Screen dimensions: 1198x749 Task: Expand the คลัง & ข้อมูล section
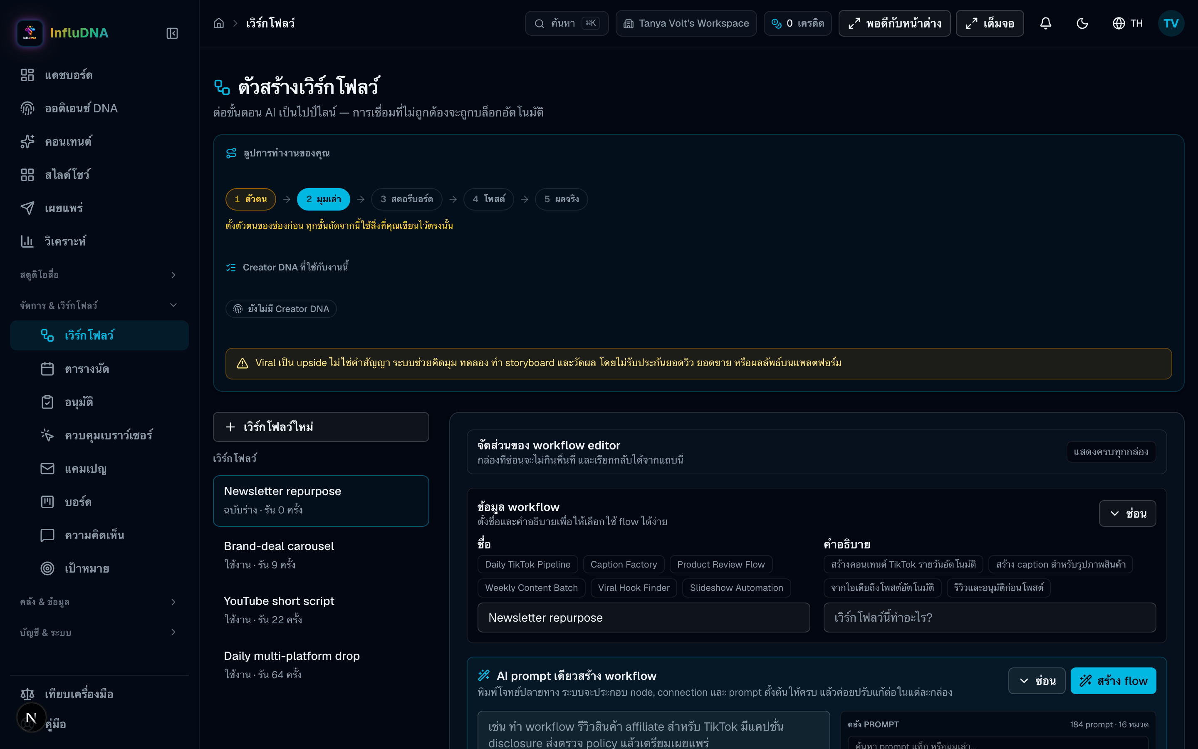(x=99, y=601)
